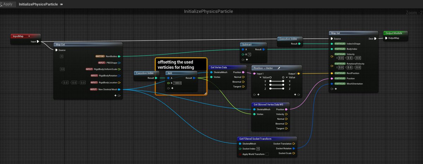
Task: Click Get Skinned Vertex Data WS Tangent pin
Action: (x=286, y=129)
